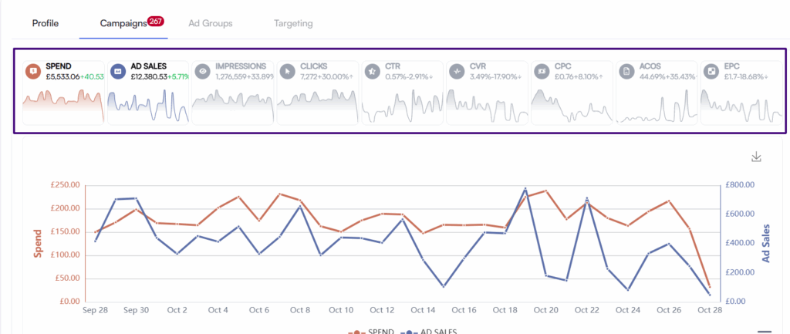Image resolution: width=790 pixels, height=334 pixels.
Task: Click the CLICKS cursor icon
Action: click(x=288, y=71)
